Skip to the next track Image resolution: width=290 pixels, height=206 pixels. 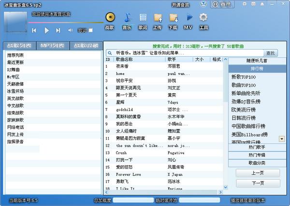[x=58, y=30]
